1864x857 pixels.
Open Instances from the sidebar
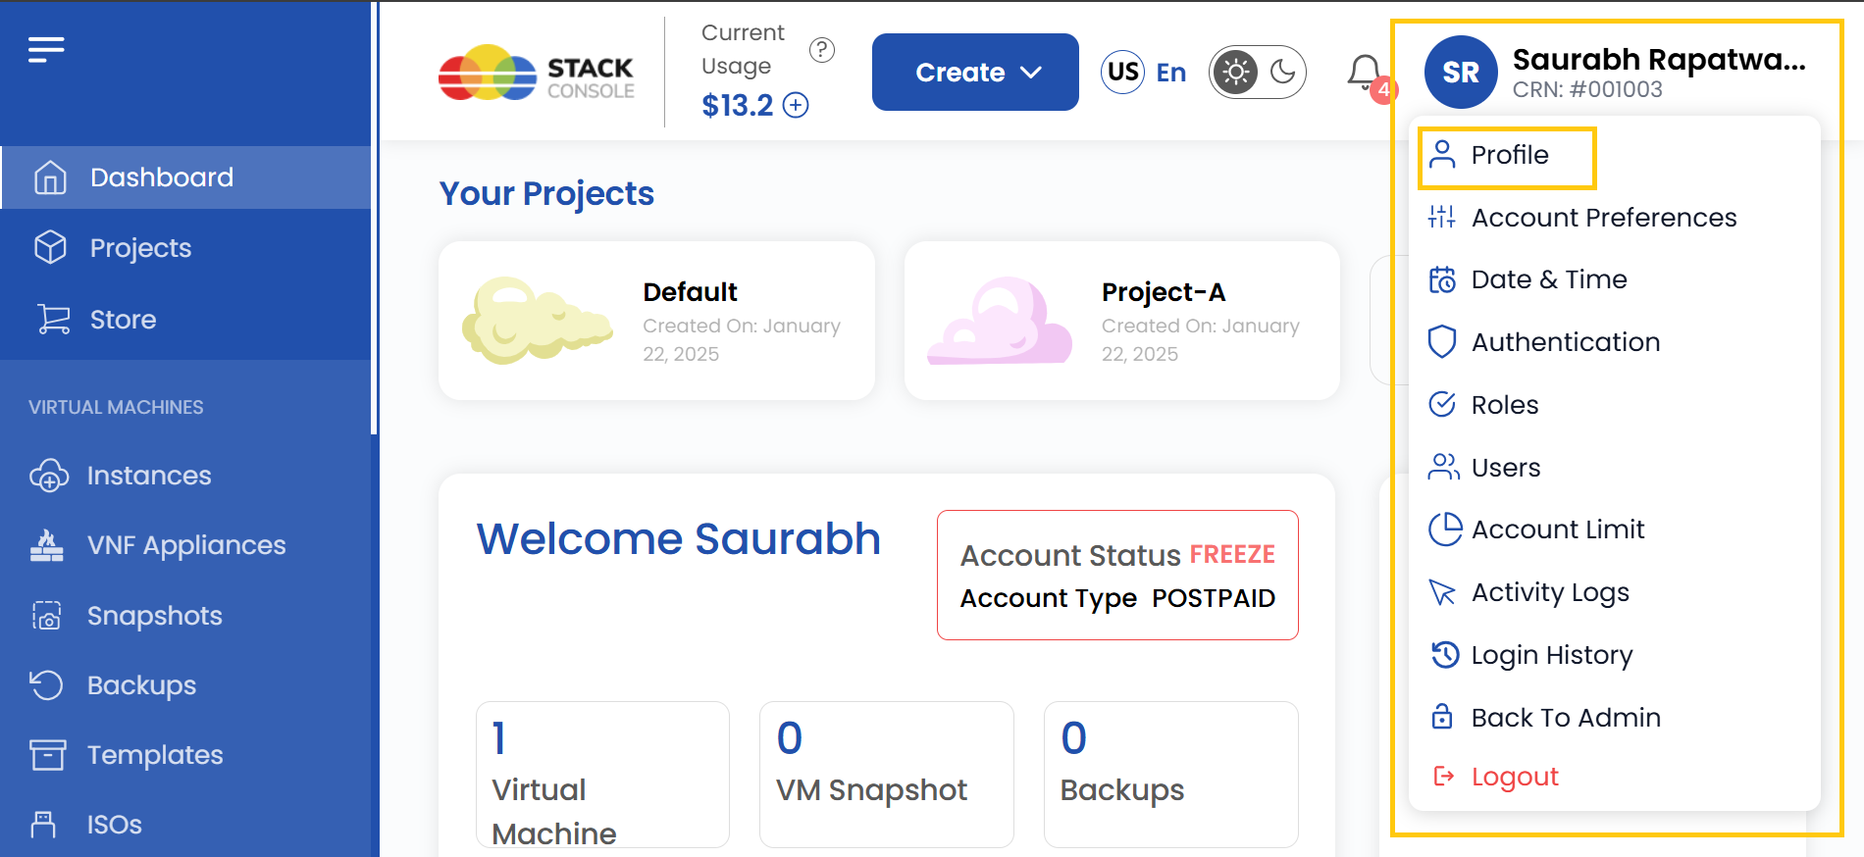pyautogui.click(x=148, y=476)
